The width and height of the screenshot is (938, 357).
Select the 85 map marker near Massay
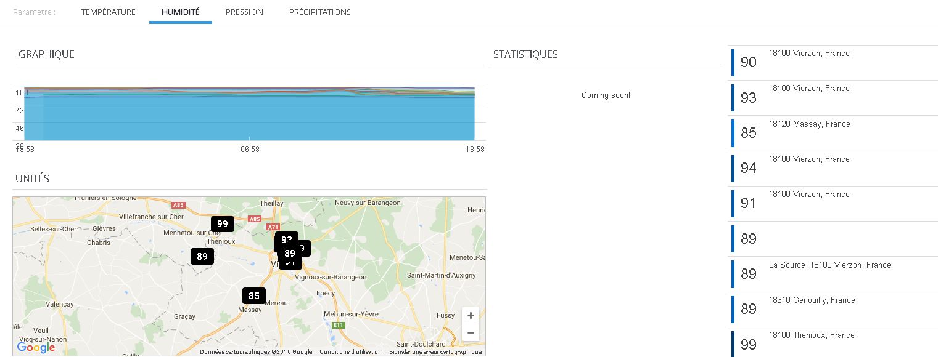click(254, 296)
